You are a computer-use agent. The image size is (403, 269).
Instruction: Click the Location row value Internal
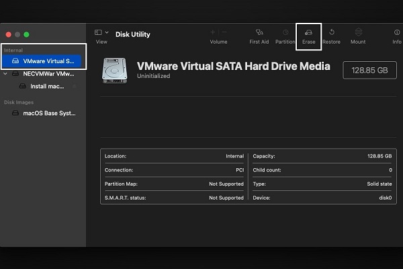[234, 156]
